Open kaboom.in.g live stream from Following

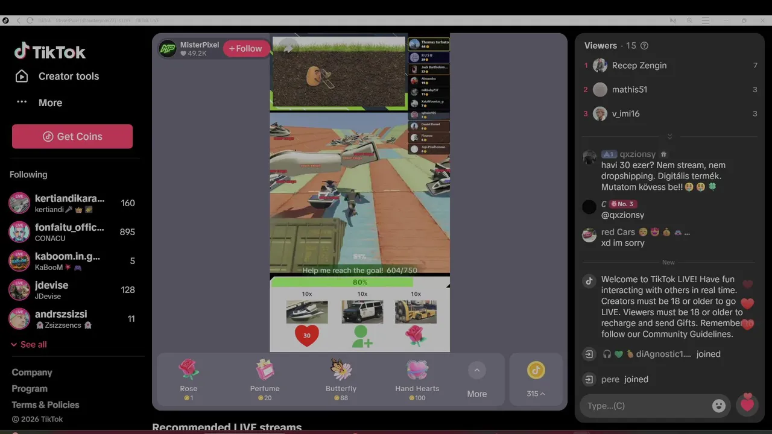tap(72, 261)
